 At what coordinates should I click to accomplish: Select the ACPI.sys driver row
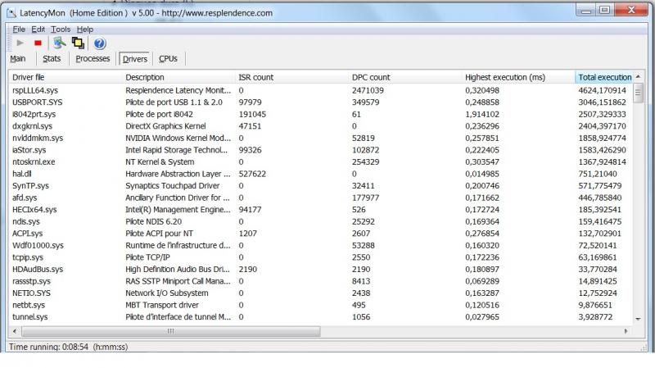coord(321,234)
